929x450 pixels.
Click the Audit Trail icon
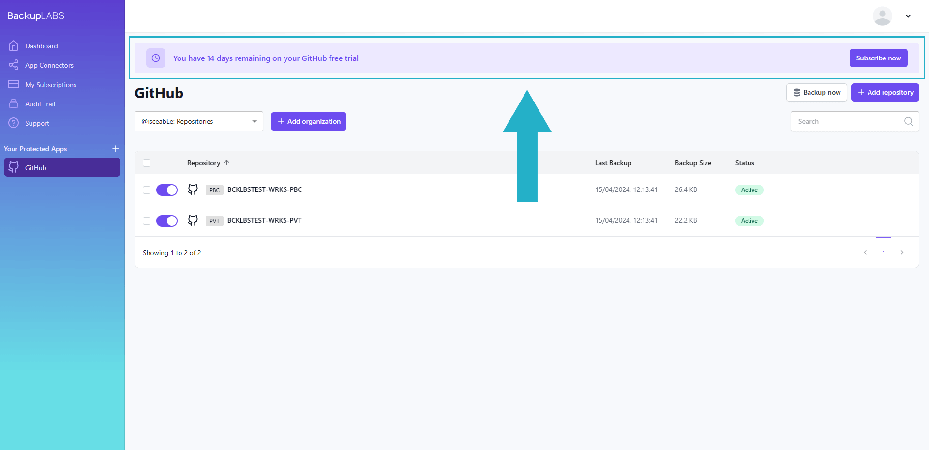[x=14, y=103]
